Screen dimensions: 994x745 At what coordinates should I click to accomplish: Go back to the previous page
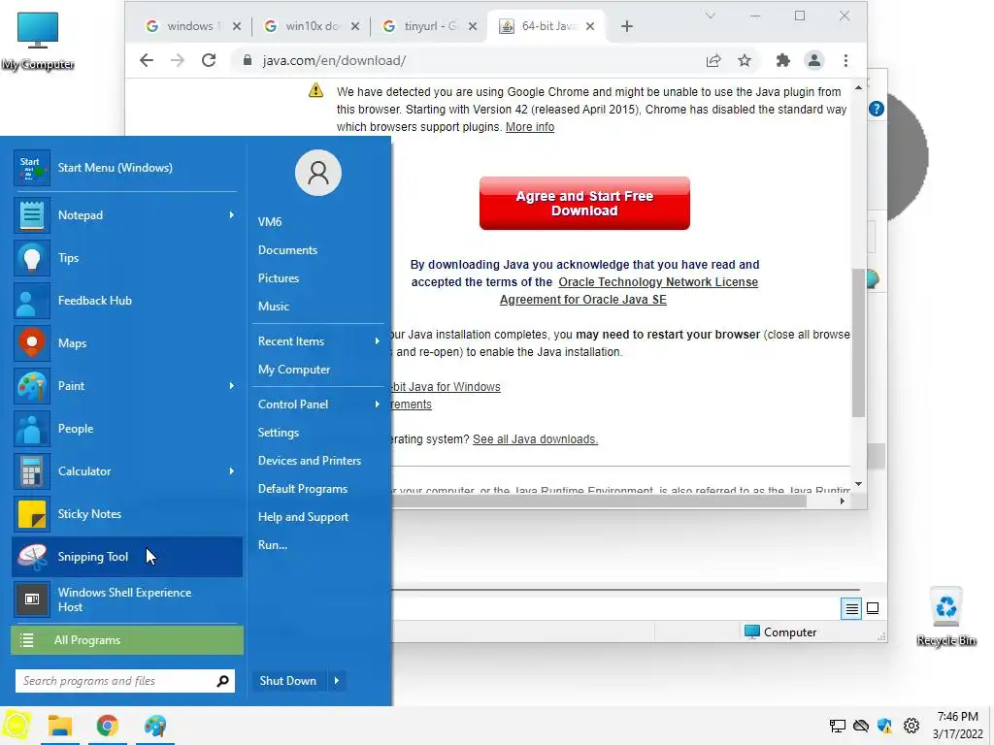click(147, 61)
